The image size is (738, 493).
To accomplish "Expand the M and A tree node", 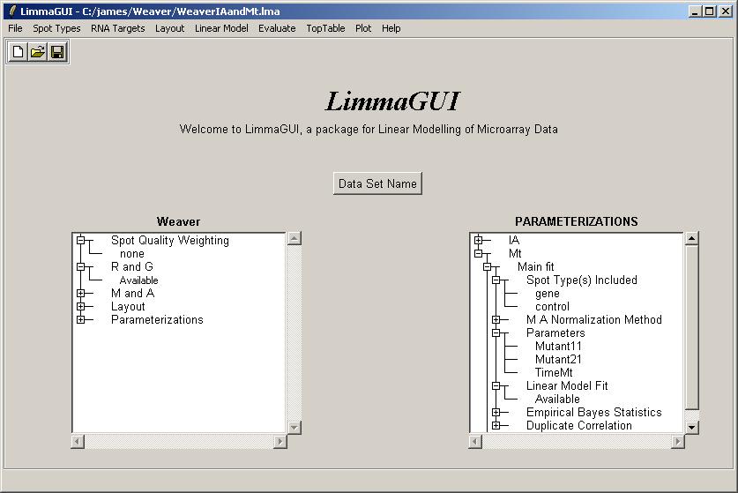I will 80,293.
